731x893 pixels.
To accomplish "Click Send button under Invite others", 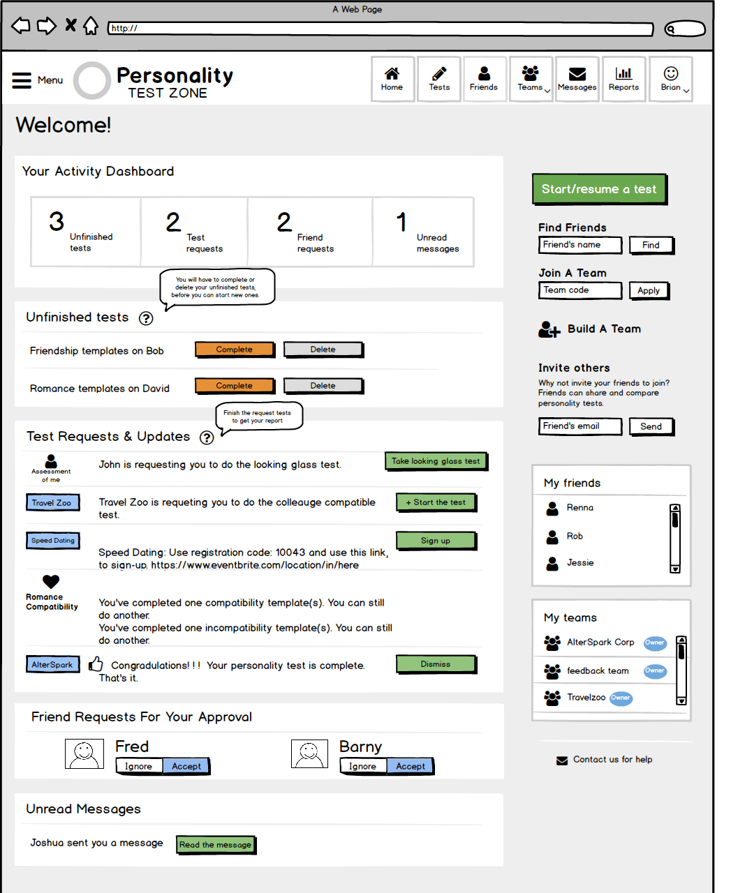I will click(651, 426).
